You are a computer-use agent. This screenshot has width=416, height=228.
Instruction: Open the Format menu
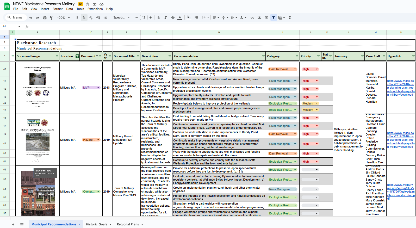(x=58, y=9)
